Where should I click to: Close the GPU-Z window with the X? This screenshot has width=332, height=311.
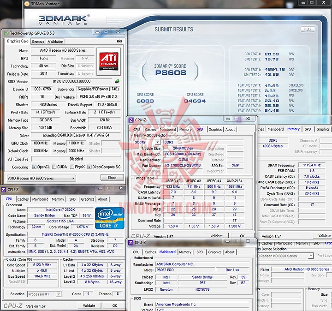(118, 32)
